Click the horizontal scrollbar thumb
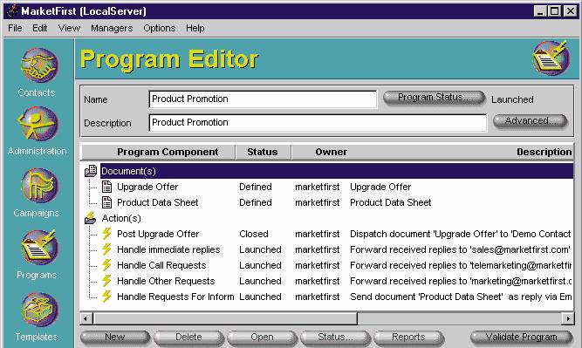This screenshot has height=348, width=582. (225, 318)
